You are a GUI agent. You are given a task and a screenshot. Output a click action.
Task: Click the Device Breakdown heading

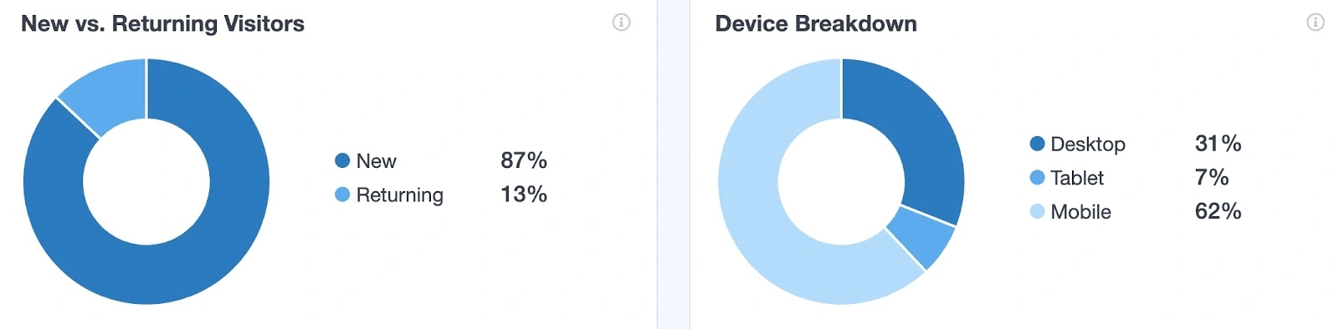click(816, 23)
